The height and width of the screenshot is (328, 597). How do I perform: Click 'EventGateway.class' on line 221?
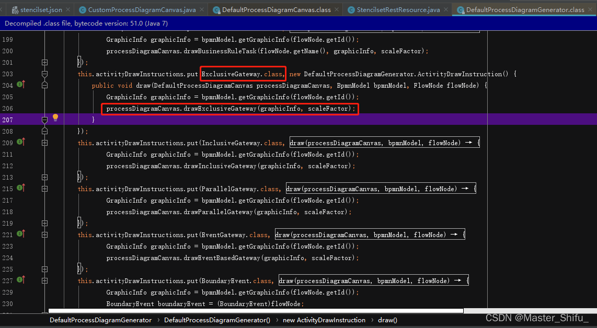[x=235, y=235]
